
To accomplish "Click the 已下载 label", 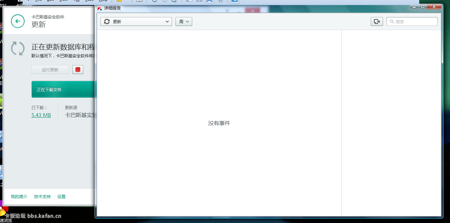I will pyautogui.click(x=39, y=107).
